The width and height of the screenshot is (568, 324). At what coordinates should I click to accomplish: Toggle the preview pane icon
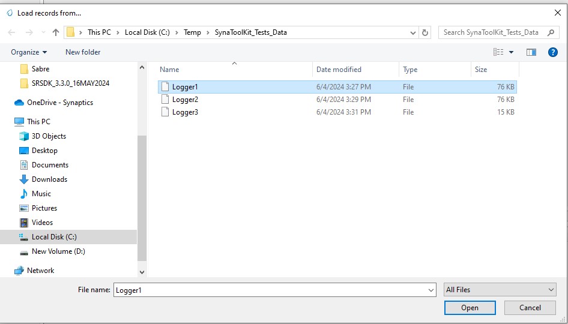[531, 52]
